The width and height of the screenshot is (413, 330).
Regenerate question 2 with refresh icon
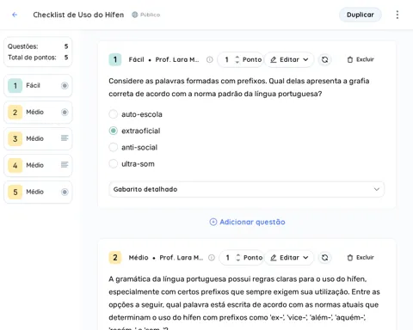click(324, 258)
